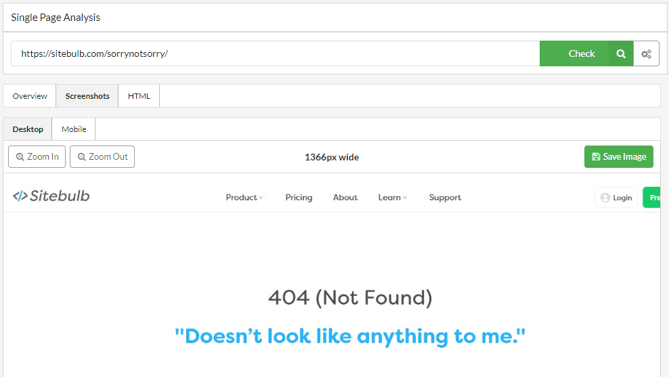The height and width of the screenshot is (377, 669).
Task: Select the Screenshots tab
Action: tap(87, 96)
